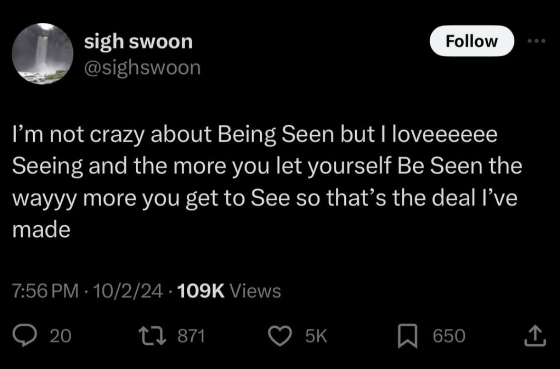
Task: Click the 109K Views count
Action: point(232,290)
